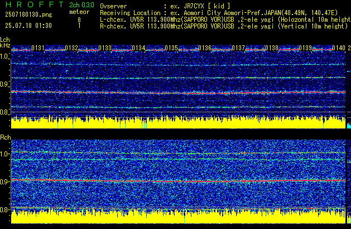Click the meteor label

click(x=79, y=12)
